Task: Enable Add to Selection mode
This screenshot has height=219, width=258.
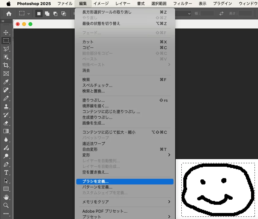Action: (47, 14)
